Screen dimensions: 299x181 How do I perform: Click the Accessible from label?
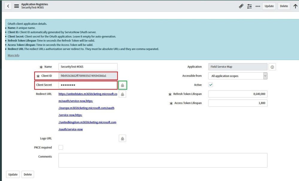point(192,76)
